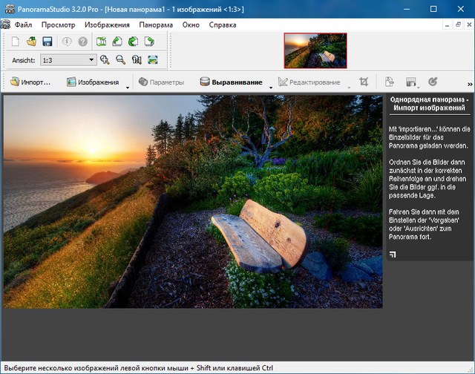Click the zoom out magnifier icon

[120, 60]
